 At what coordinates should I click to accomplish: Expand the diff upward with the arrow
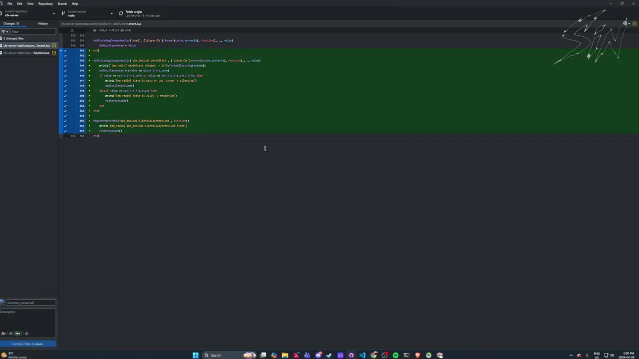click(x=72, y=30)
